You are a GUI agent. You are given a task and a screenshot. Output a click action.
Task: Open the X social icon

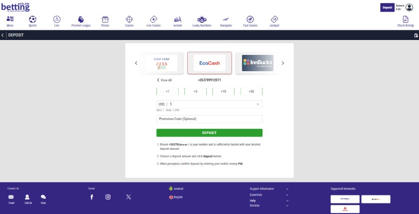[128, 197]
